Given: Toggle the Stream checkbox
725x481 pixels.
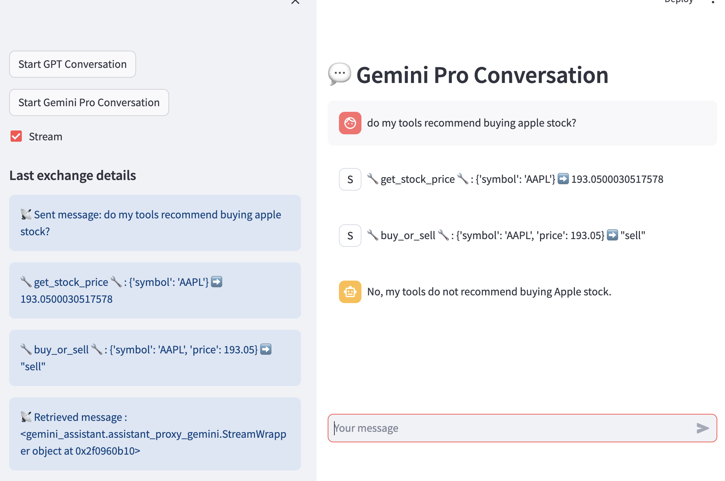Looking at the screenshot, I should 16,136.
